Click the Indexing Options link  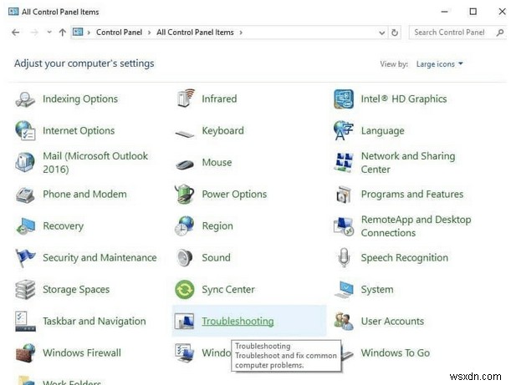(x=80, y=99)
